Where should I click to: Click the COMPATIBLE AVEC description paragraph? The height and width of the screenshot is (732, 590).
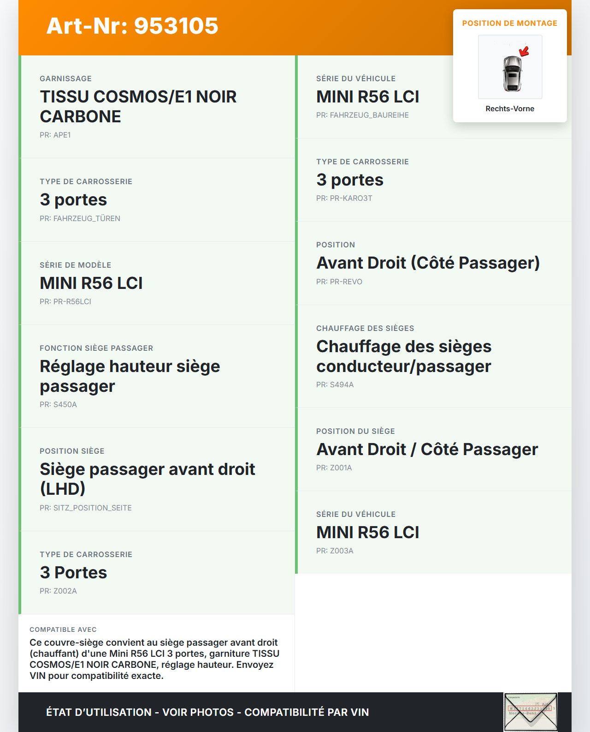(x=154, y=659)
